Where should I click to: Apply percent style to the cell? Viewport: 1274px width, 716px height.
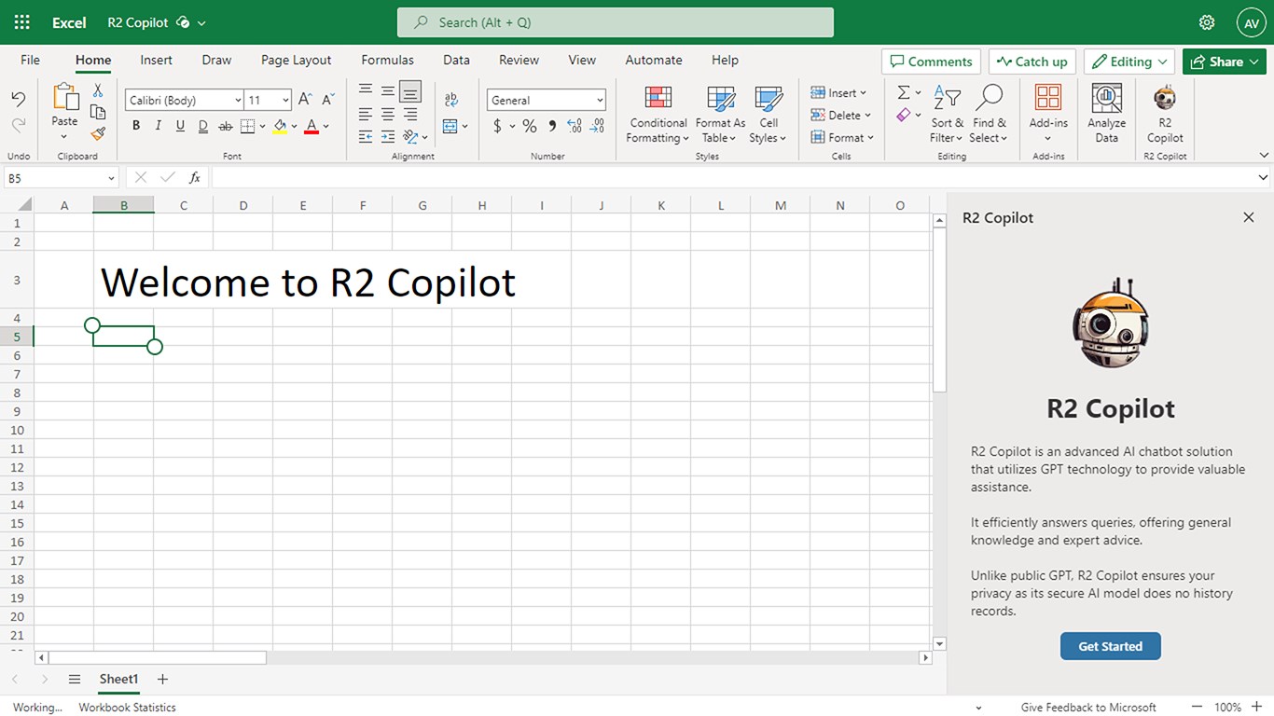[530, 126]
